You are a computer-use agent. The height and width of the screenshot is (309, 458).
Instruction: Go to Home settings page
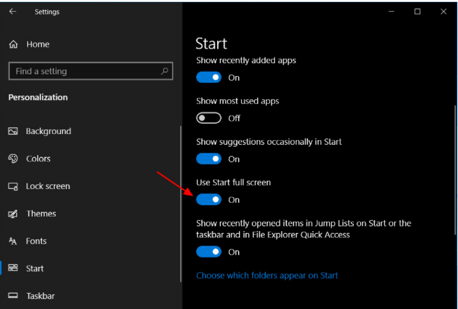pyautogui.click(x=38, y=44)
